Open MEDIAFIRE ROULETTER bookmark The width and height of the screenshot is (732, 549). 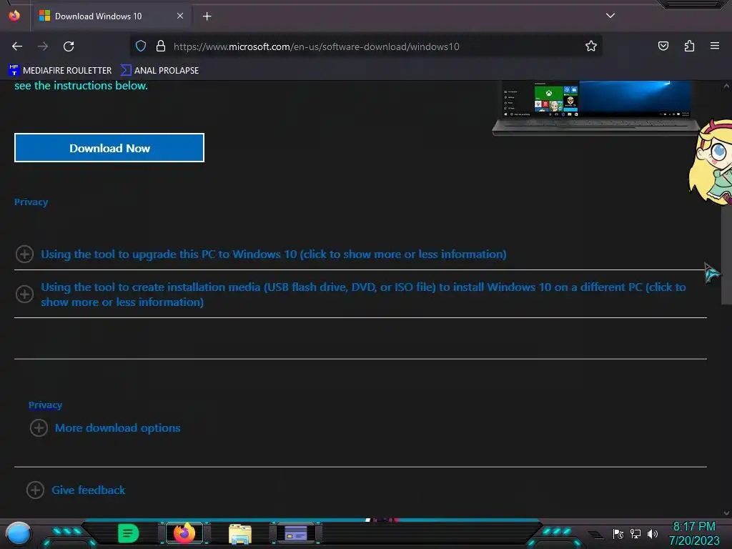[60, 71]
